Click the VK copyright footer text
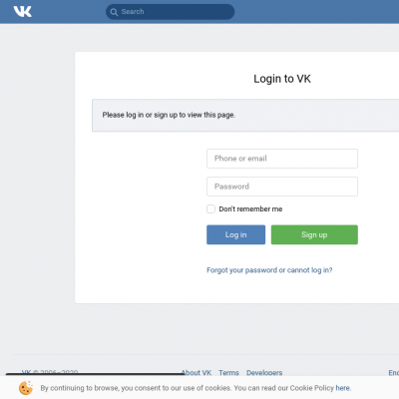The width and height of the screenshot is (399, 399). pyautogui.click(x=50, y=372)
